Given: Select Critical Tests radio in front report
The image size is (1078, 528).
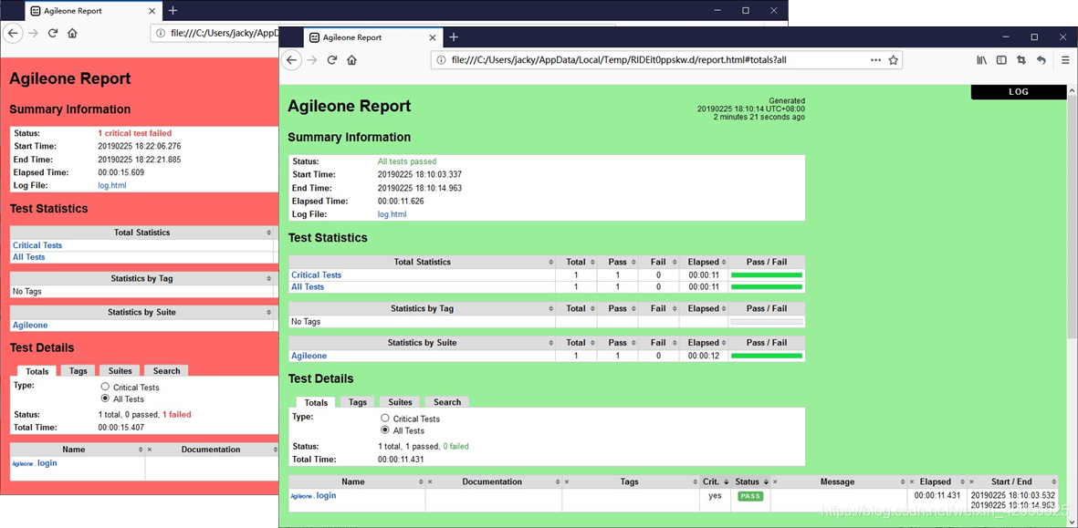Looking at the screenshot, I should (x=385, y=419).
